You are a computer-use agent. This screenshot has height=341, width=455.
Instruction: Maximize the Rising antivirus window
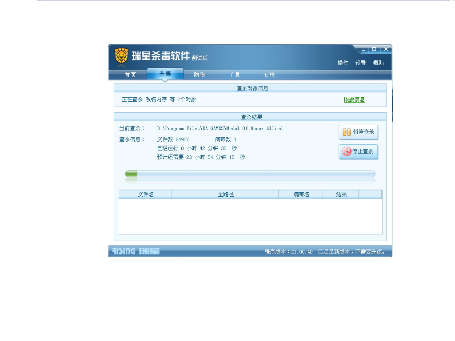pyautogui.click(x=374, y=49)
